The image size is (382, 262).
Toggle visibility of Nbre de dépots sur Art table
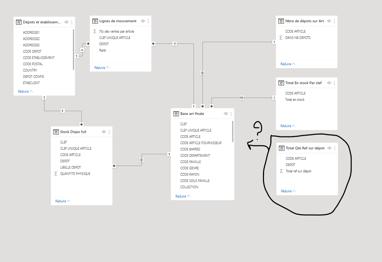point(329,21)
